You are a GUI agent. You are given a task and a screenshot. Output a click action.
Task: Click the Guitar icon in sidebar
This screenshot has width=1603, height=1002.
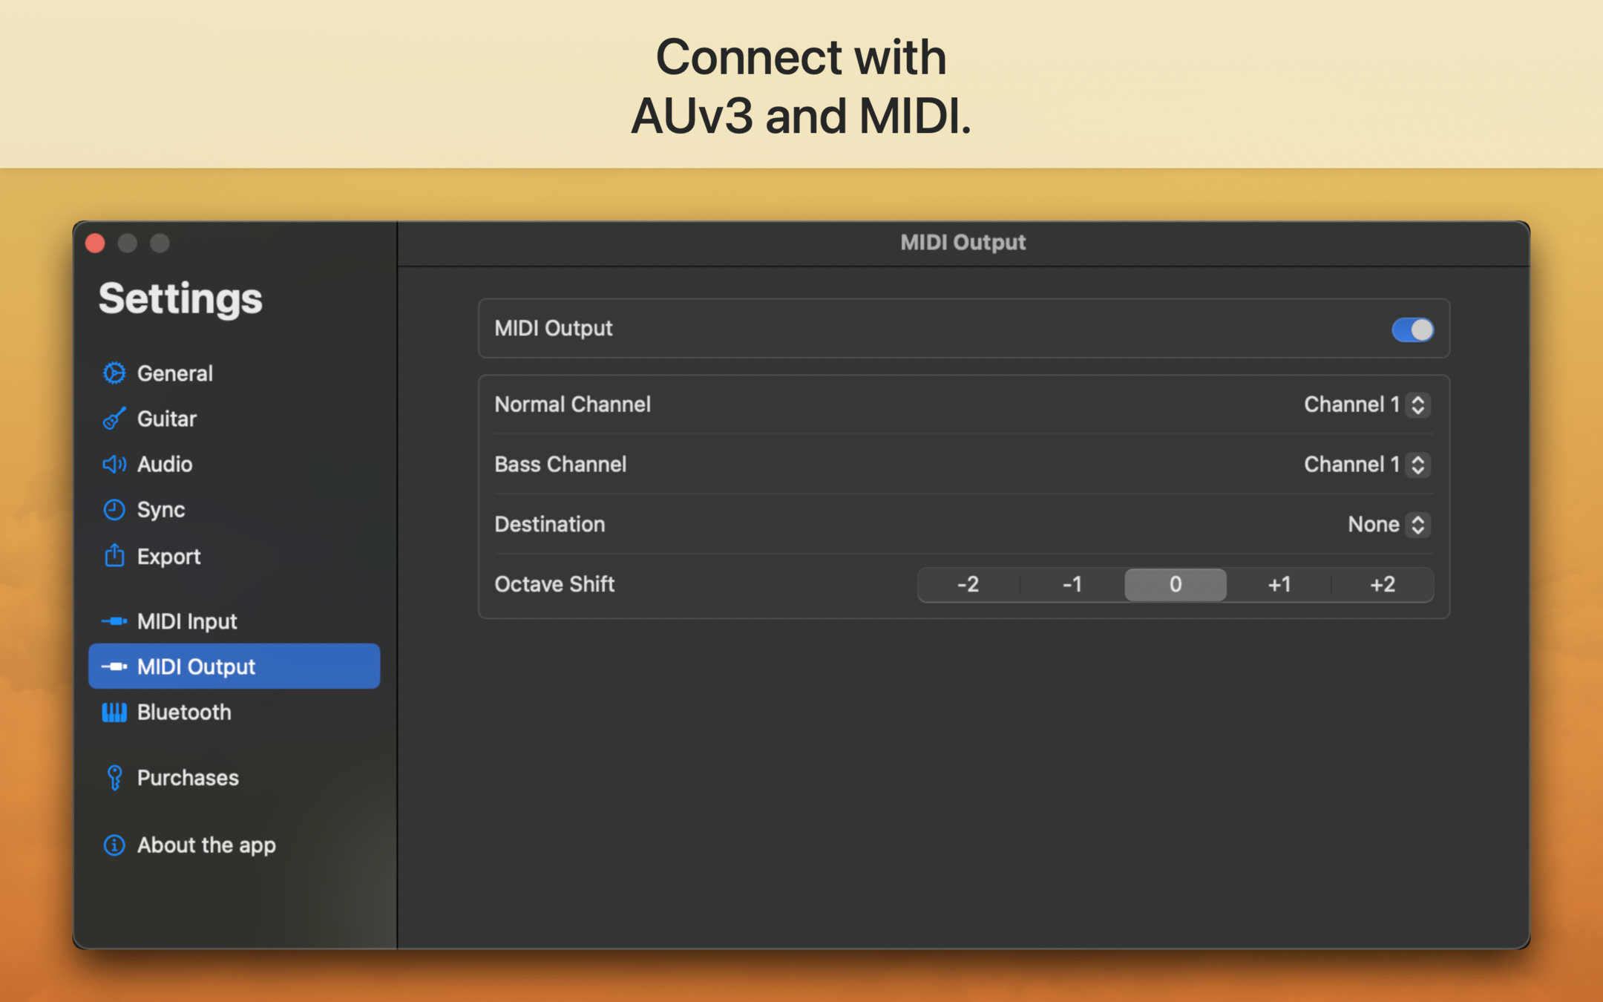click(x=114, y=419)
